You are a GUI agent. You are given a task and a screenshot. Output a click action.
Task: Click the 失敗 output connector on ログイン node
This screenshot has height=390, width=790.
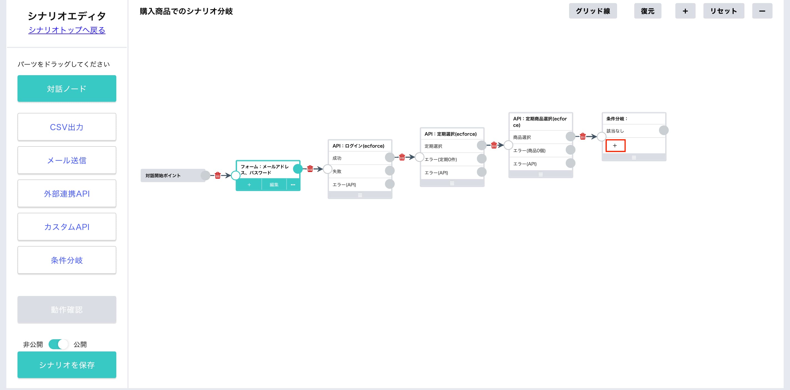389,171
